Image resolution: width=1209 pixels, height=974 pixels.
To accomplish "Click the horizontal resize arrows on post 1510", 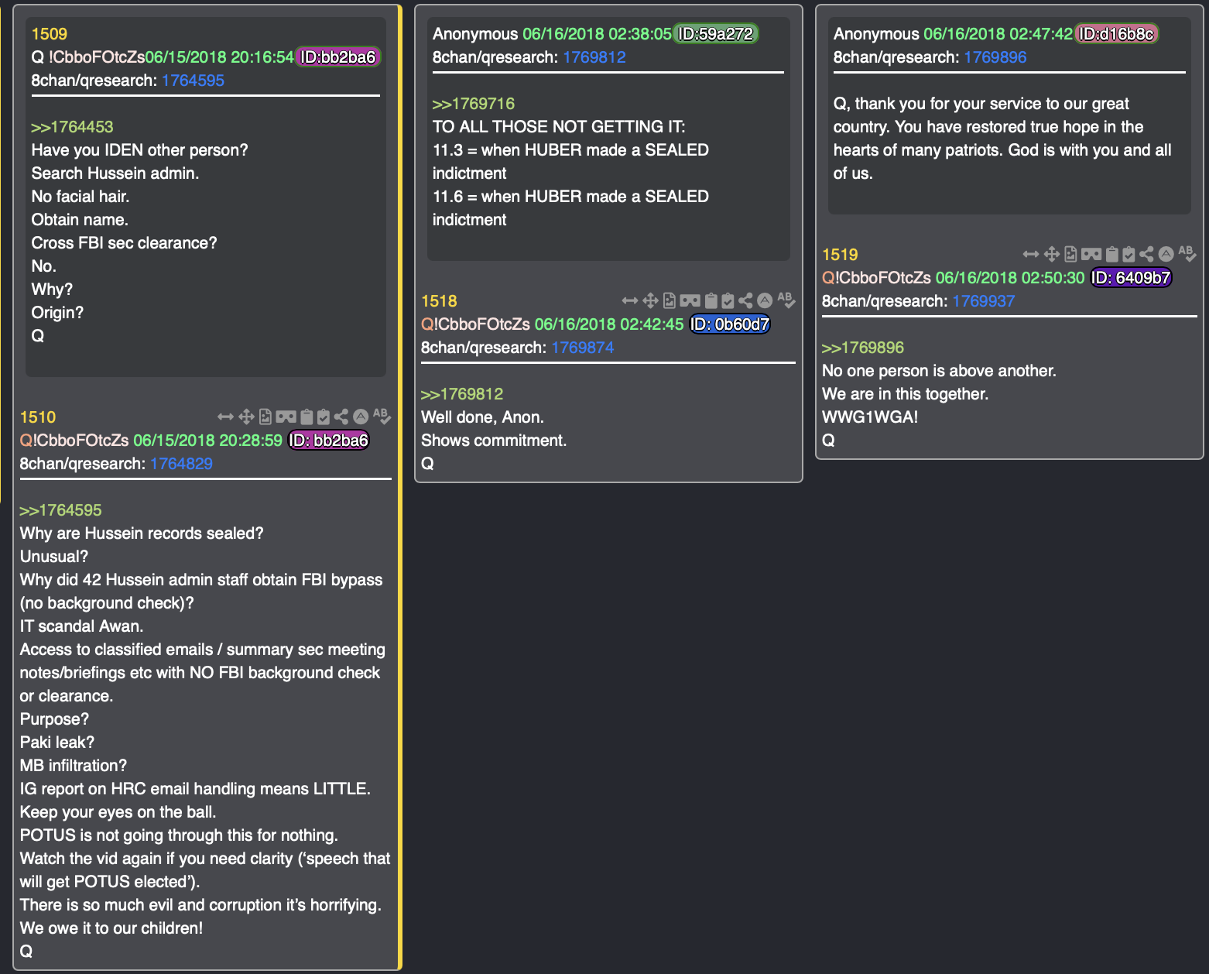I will pyautogui.click(x=225, y=417).
